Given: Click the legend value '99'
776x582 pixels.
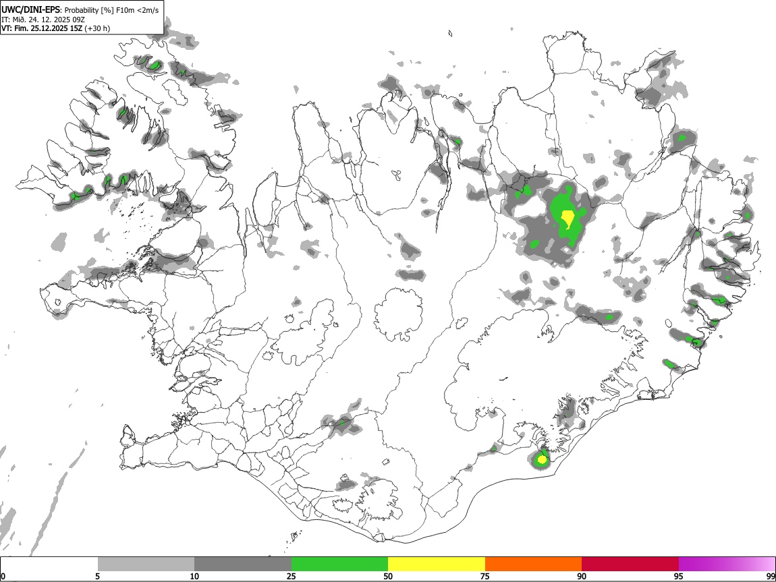Looking at the screenshot, I should (770, 576).
